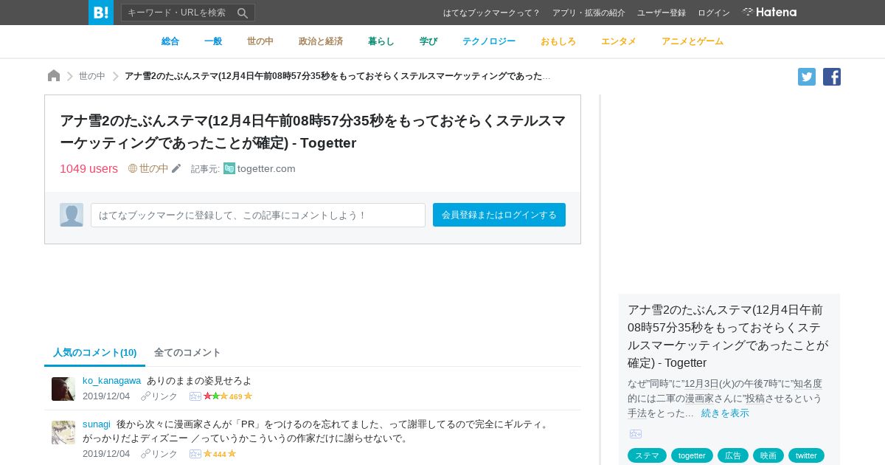Image resolution: width=885 pixels, height=465 pixels.
Task: Open アプリ・拡張の紹介 link
Action: [589, 13]
